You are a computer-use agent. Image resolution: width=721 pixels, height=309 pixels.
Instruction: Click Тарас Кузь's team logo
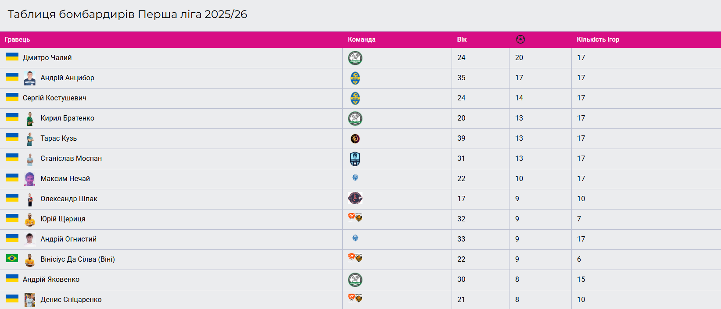coord(355,139)
